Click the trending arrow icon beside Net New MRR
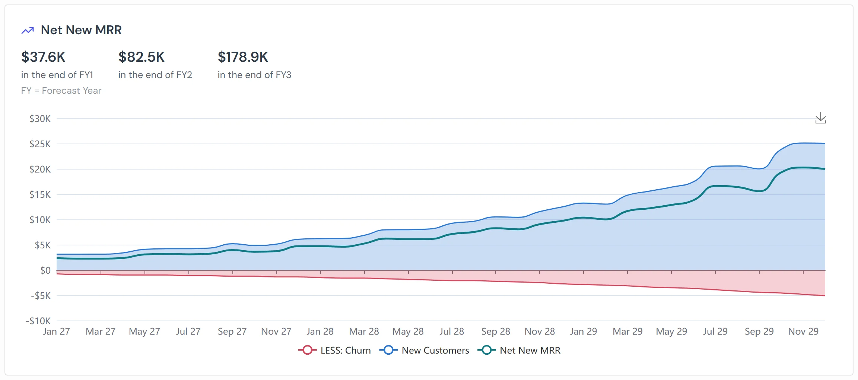The image size is (858, 380). [28, 30]
